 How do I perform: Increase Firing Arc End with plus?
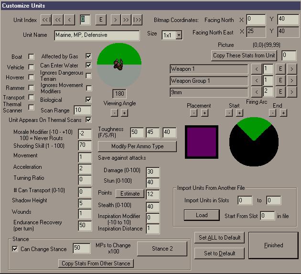(x=283, y=113)
